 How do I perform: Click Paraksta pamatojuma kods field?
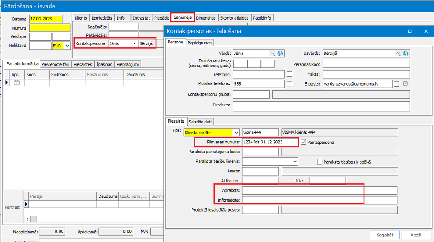click(x=261, y=152)
